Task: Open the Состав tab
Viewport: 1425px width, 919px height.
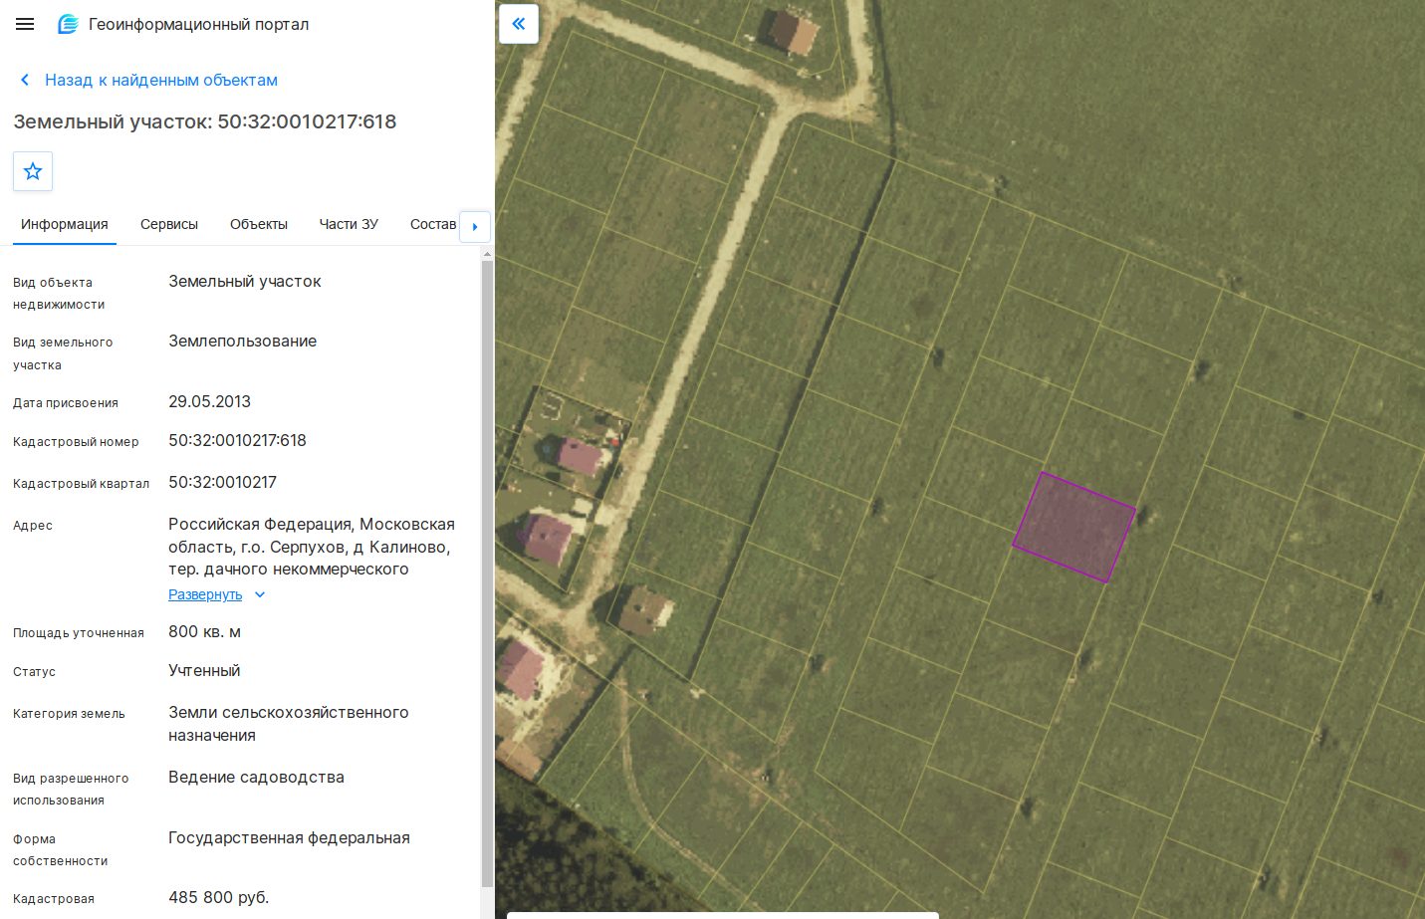Action: tap(433, 224)
